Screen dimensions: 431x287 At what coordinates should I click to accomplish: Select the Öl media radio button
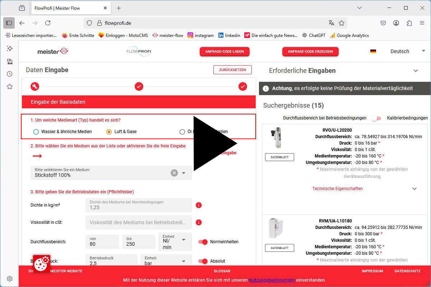(x=182, y=132)
